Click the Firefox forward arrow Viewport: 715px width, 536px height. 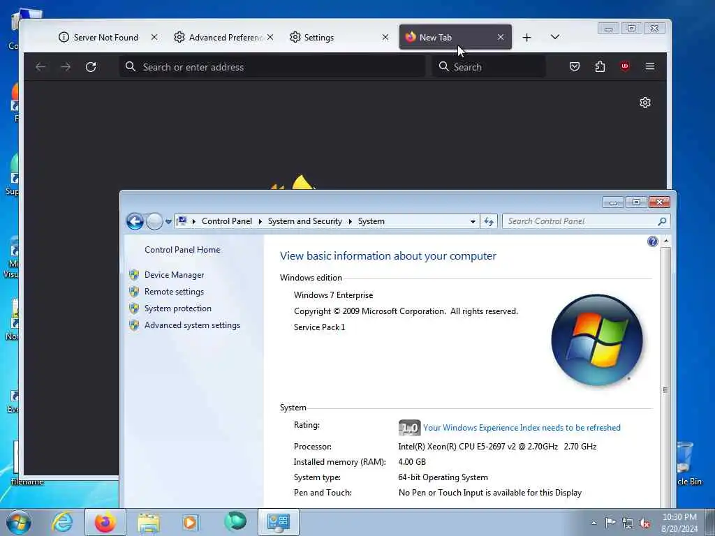(66, 67)
